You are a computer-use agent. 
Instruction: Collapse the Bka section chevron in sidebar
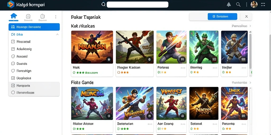[x=57, y=35]
